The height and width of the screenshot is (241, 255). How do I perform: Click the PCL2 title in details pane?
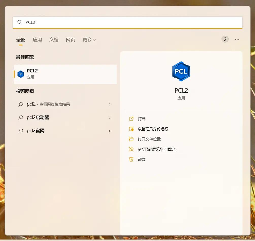click(181, 91)
